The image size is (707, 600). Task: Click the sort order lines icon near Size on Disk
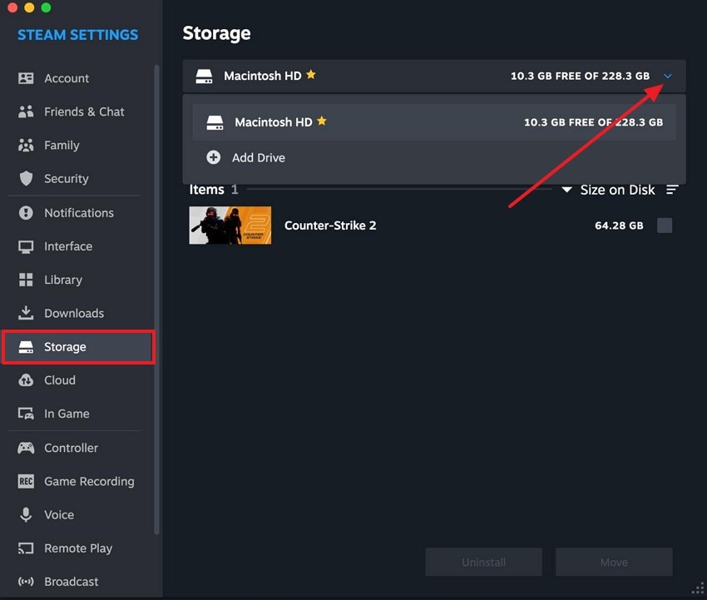click(x=672, y=190)
